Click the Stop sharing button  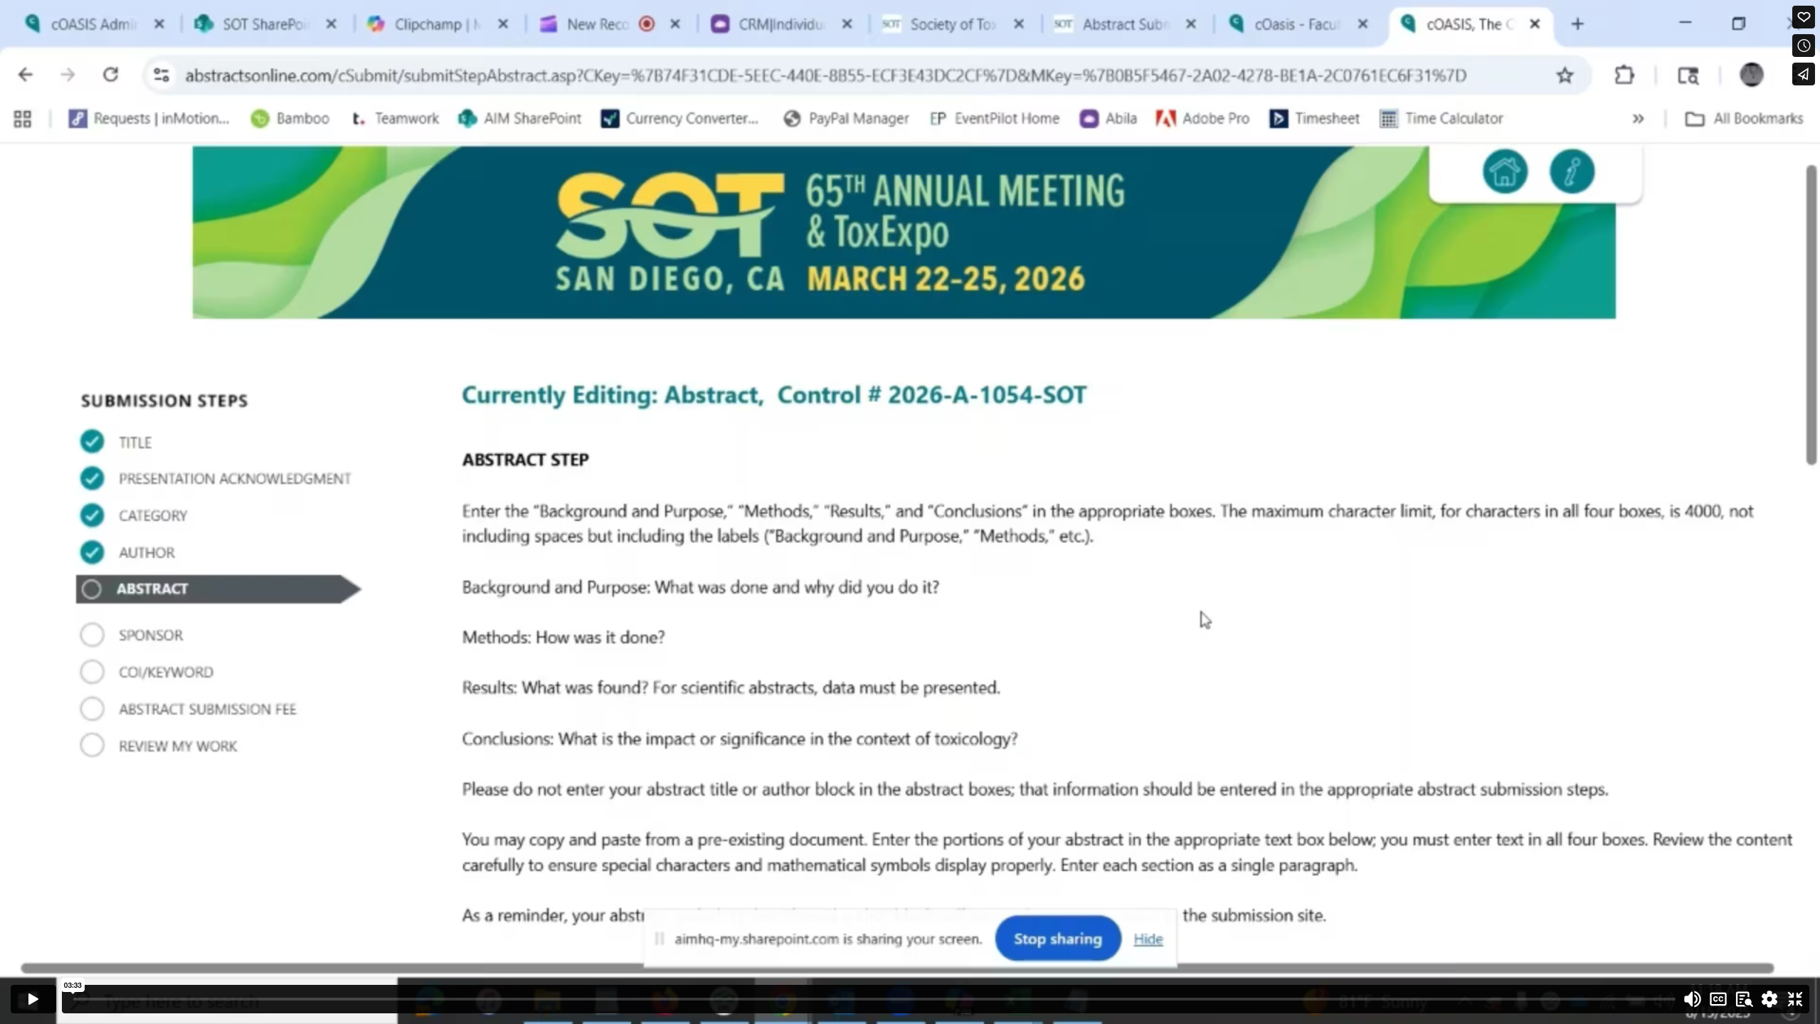click(1057, 939)
